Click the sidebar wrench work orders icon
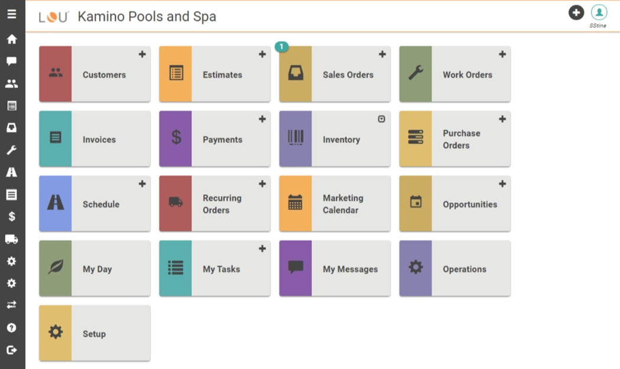Viewport: 620px width, 369px height. coord(12,150)
